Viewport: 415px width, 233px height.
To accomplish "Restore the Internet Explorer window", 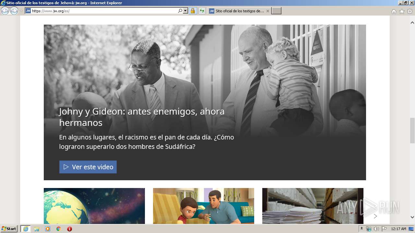I will 406,3.
